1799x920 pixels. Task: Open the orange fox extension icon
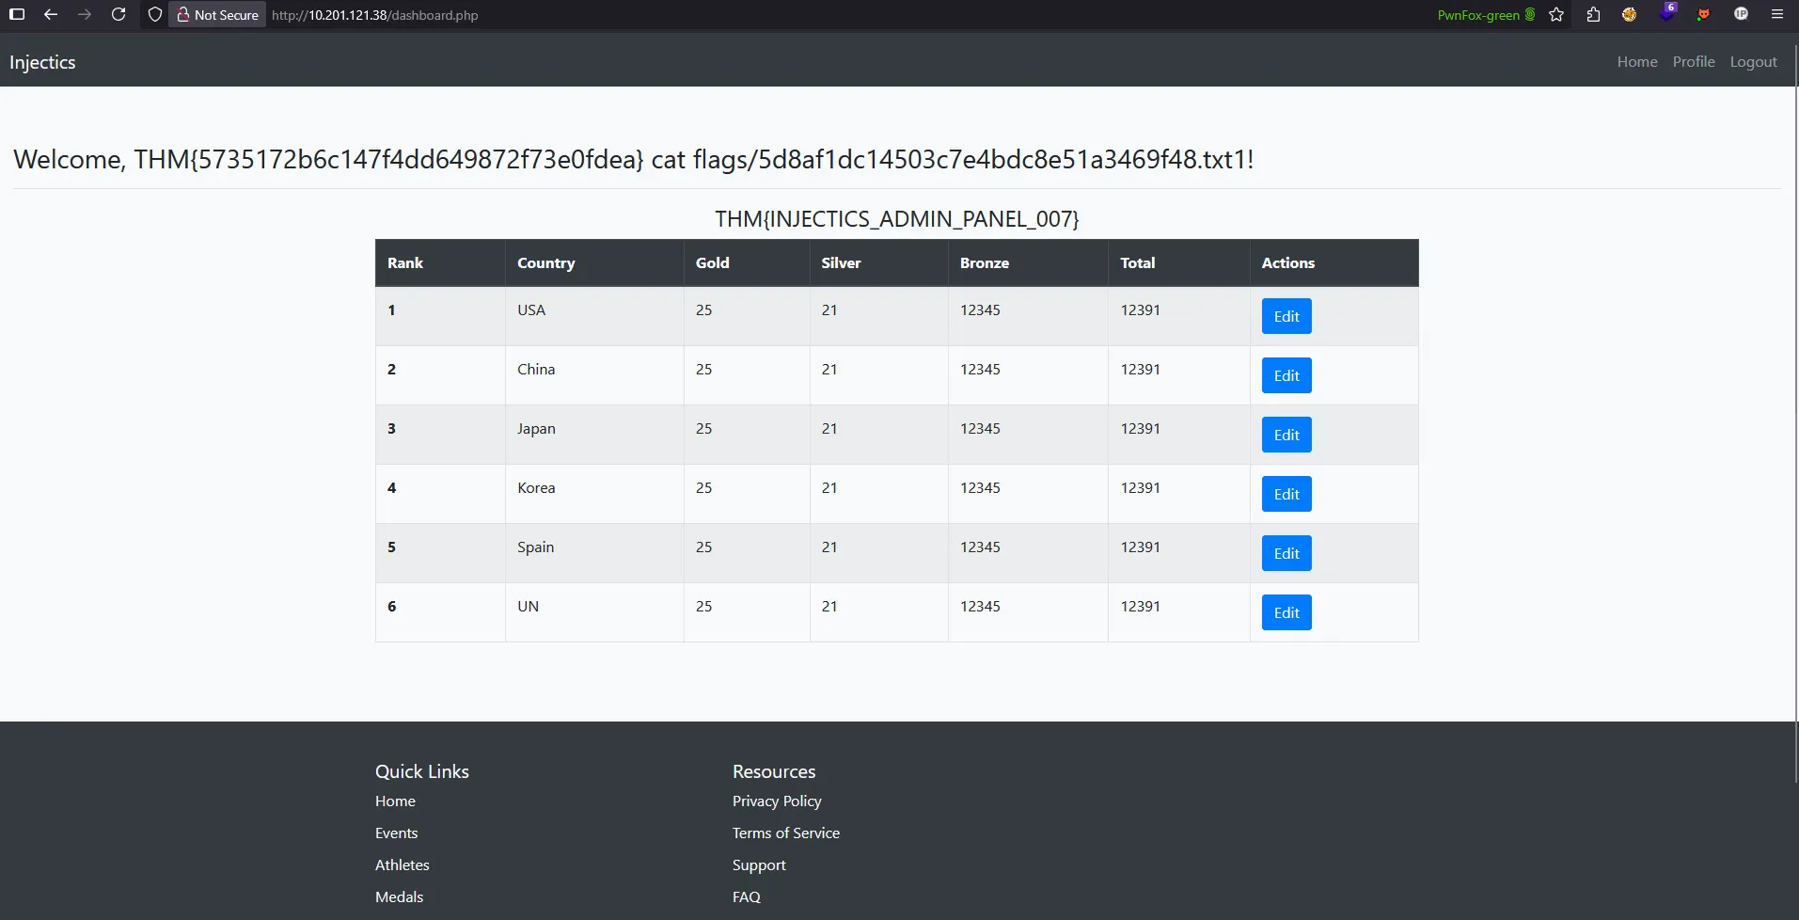(x=1703, y=14)
